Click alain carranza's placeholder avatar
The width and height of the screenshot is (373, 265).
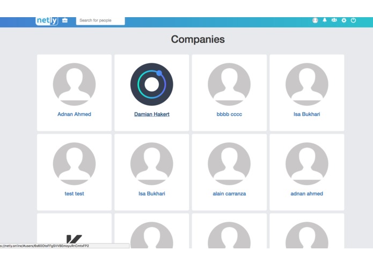point(229,164)
